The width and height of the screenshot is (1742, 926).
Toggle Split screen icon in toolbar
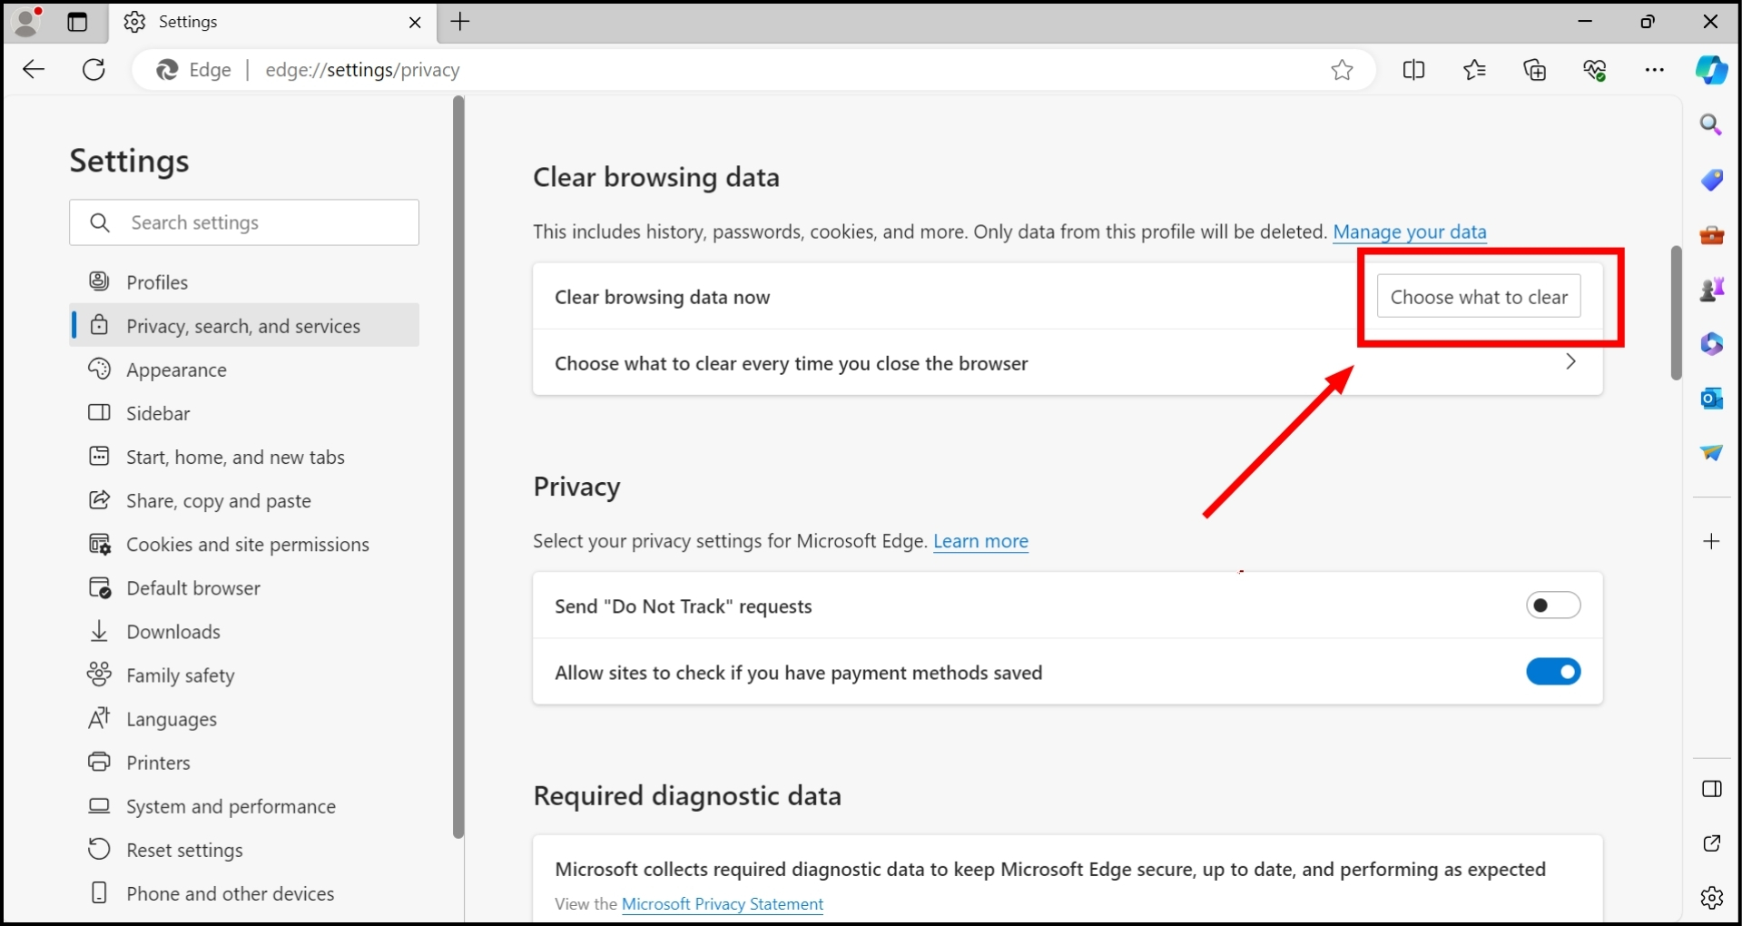pos(1413,70)
